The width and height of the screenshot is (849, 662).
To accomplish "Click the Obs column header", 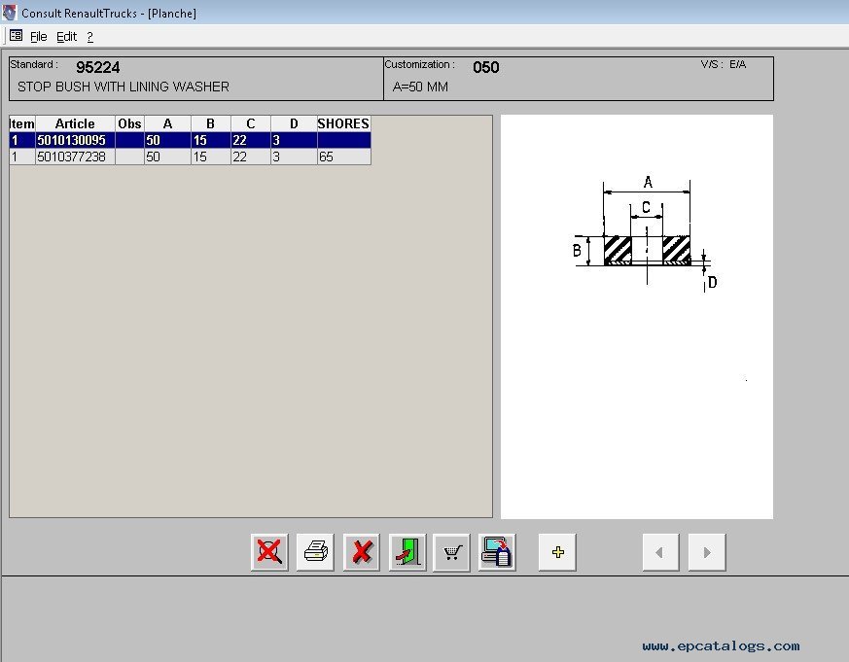I will coord(129,123).
